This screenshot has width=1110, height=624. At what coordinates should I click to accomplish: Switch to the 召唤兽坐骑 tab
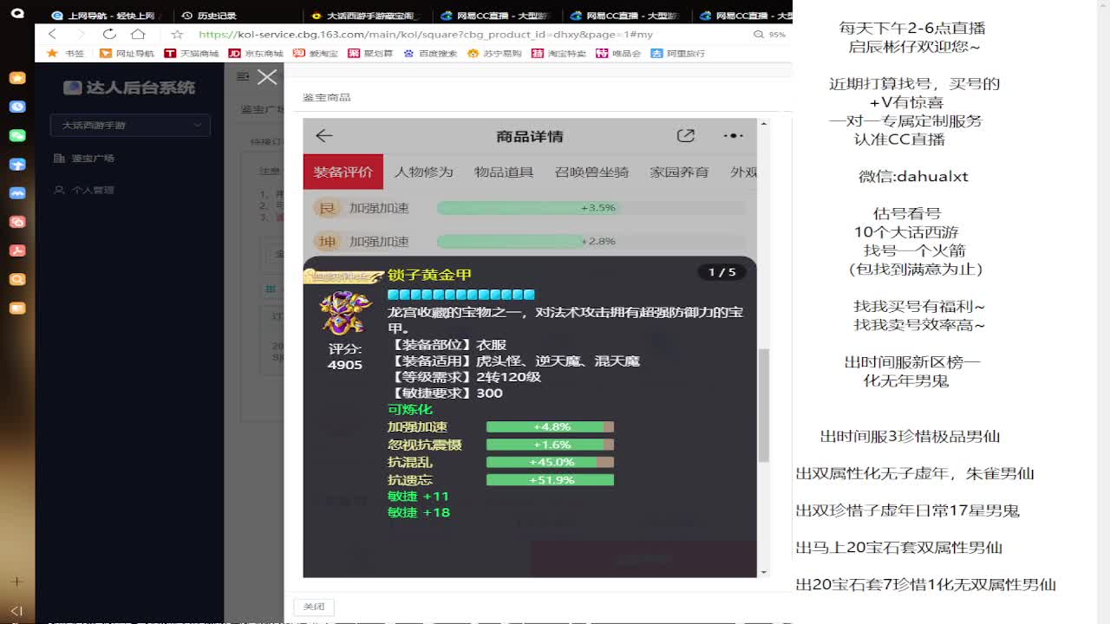click(x=591, y=172)
